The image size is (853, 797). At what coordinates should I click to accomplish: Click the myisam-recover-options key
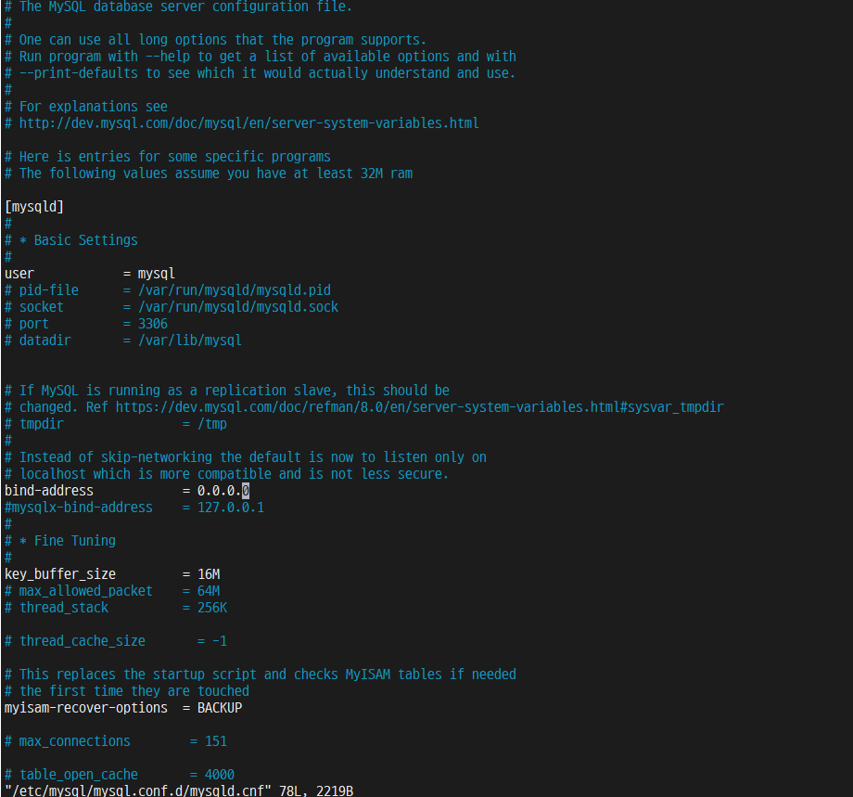tap(86, 708)
